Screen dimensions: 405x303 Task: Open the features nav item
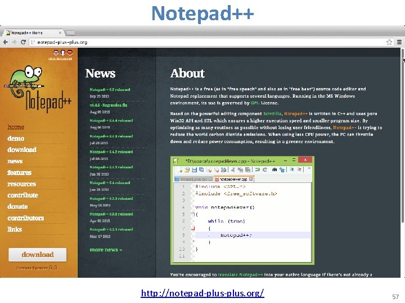click(x=19, y=173)
